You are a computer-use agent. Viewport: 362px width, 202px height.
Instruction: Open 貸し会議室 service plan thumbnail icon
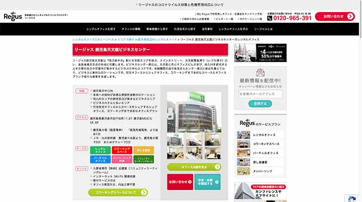tap(243, 162)
